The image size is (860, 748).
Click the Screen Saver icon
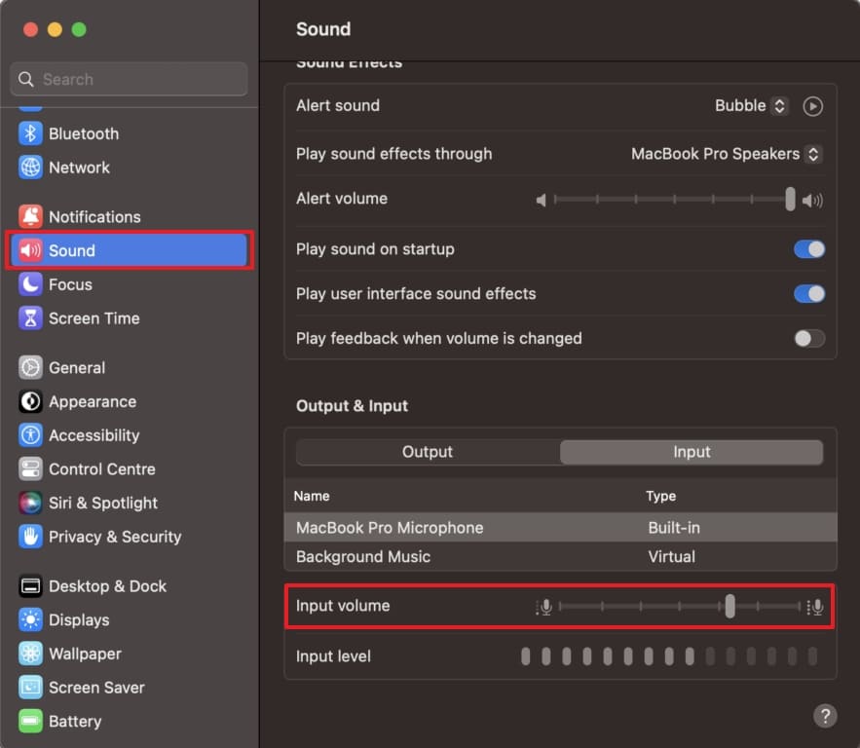click(x=30, y=688)
